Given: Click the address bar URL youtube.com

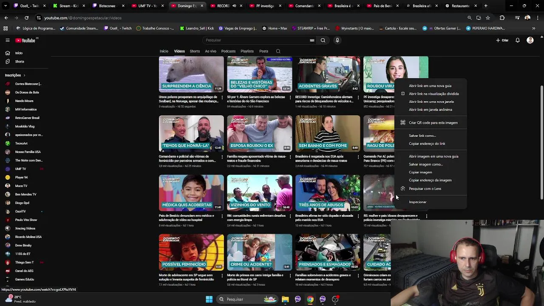Looking at the screenshot, I should click(x=83, y=18).
